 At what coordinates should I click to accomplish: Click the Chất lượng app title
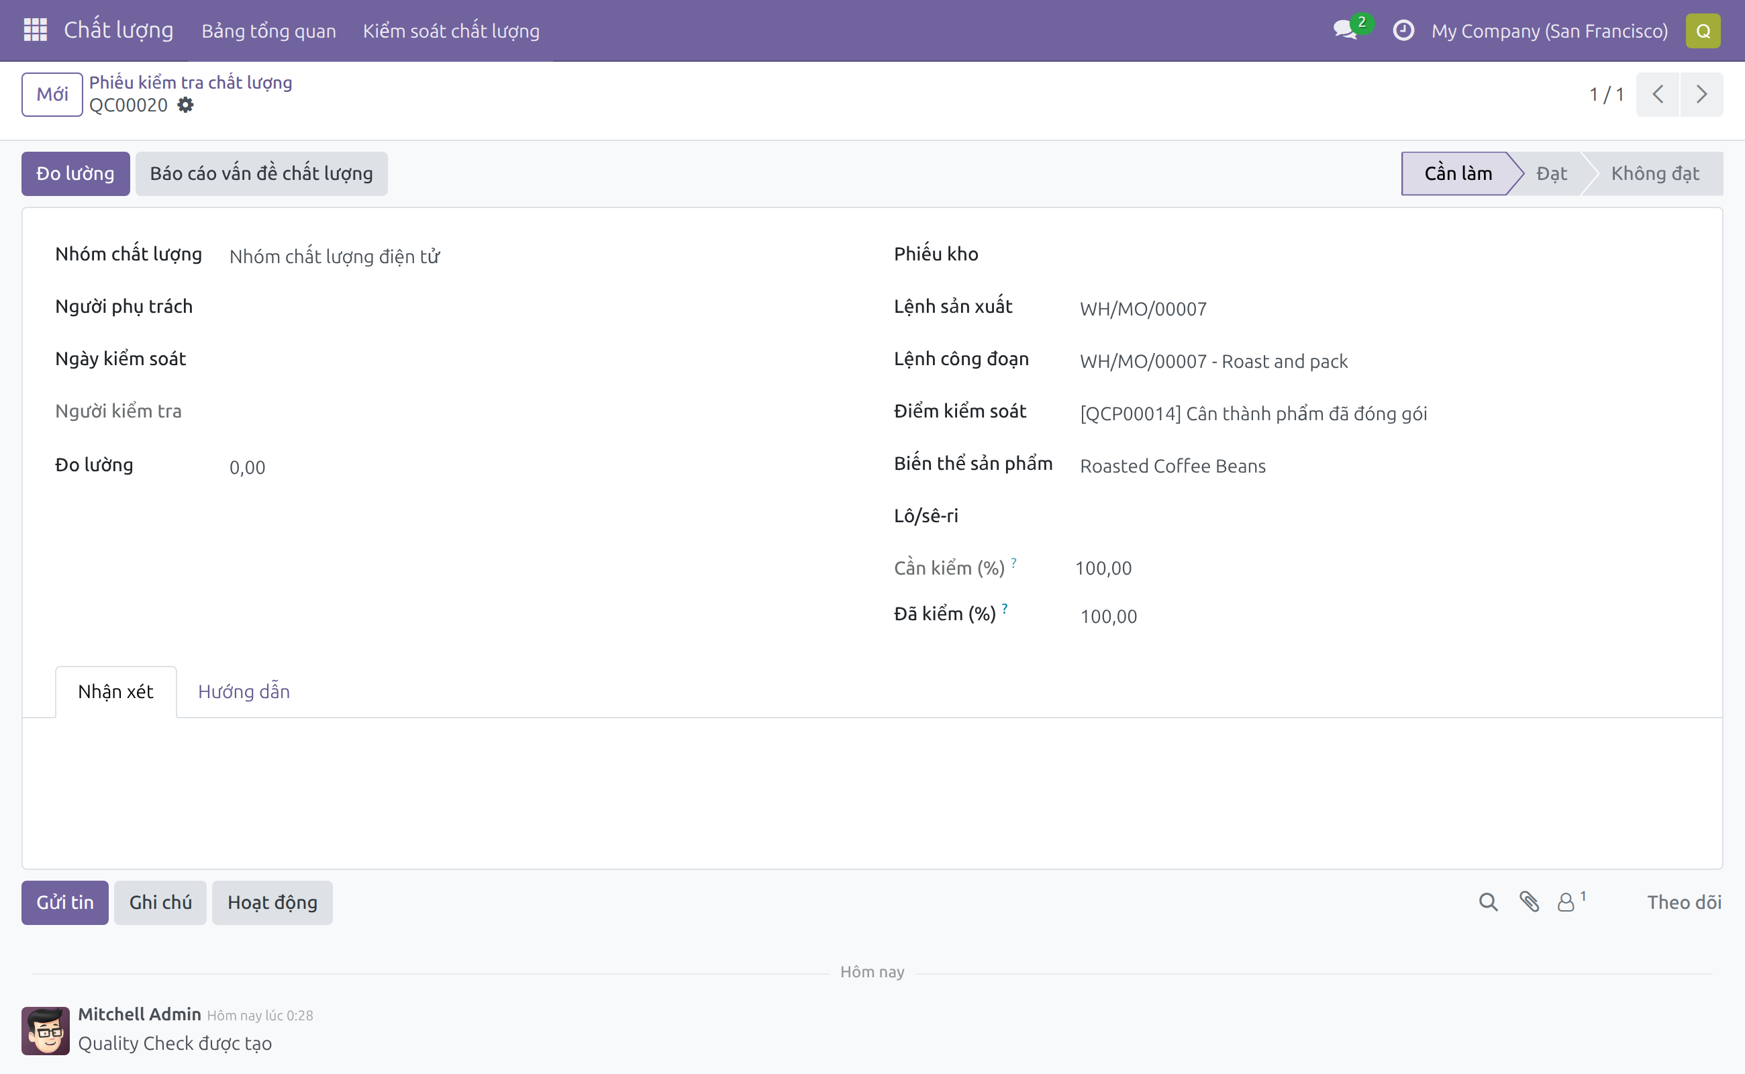[119, 30]
